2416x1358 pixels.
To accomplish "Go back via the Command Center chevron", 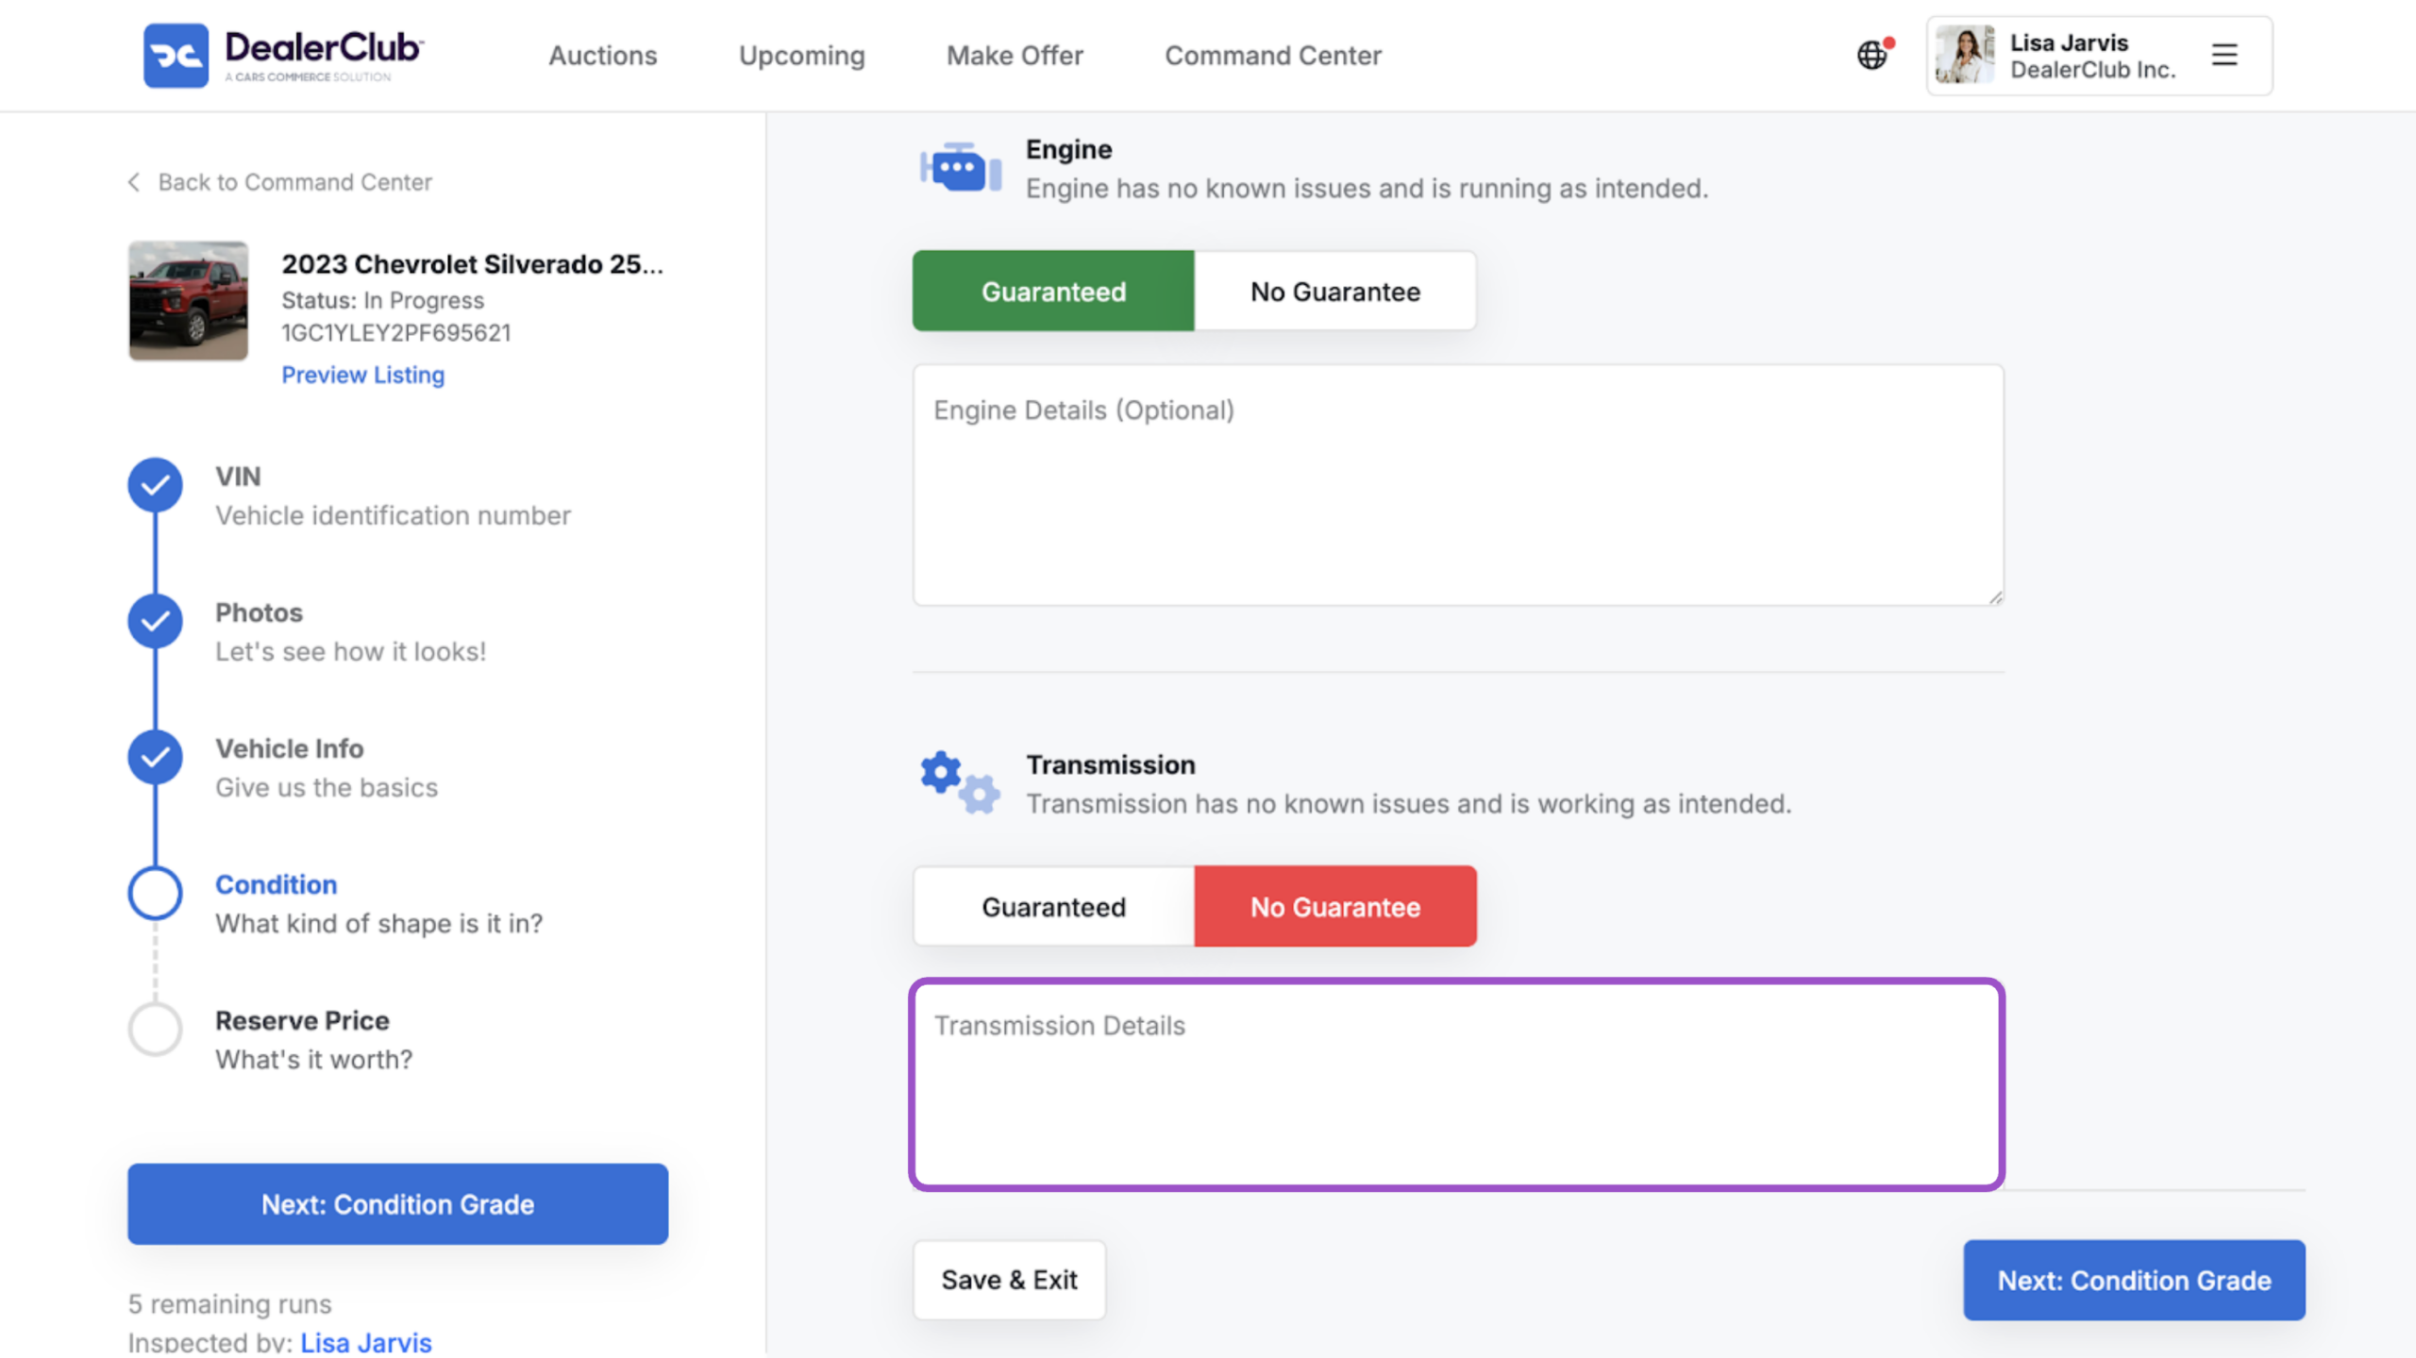I will 134,182.
